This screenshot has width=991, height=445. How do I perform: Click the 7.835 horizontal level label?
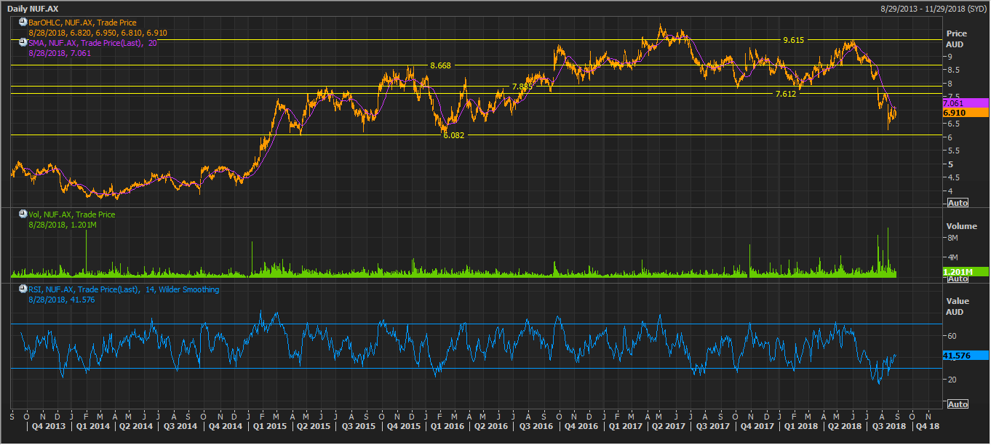click(522, 87)
